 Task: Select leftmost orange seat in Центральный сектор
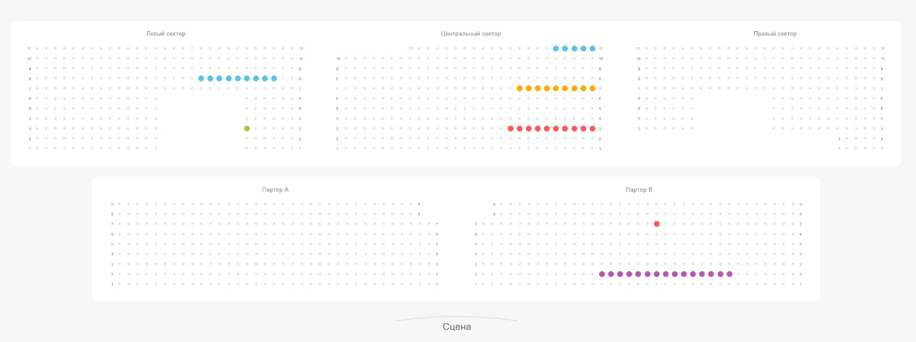(x=520, y=88)
